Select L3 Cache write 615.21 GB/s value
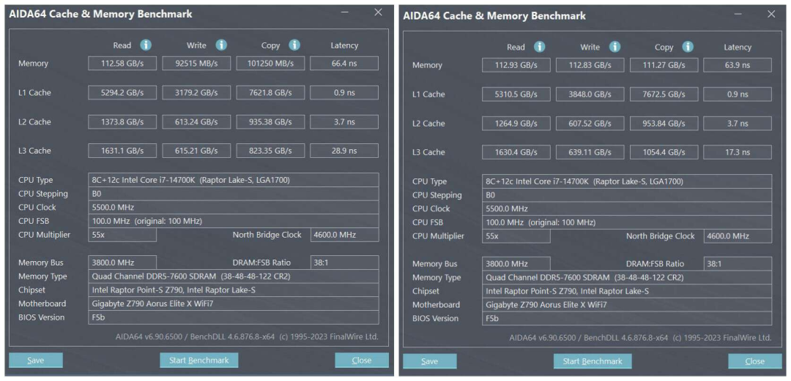 pyautogui.click(x=196, y=150)
